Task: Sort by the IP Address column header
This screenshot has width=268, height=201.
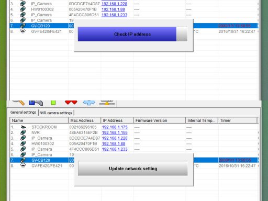Action: 117,120
